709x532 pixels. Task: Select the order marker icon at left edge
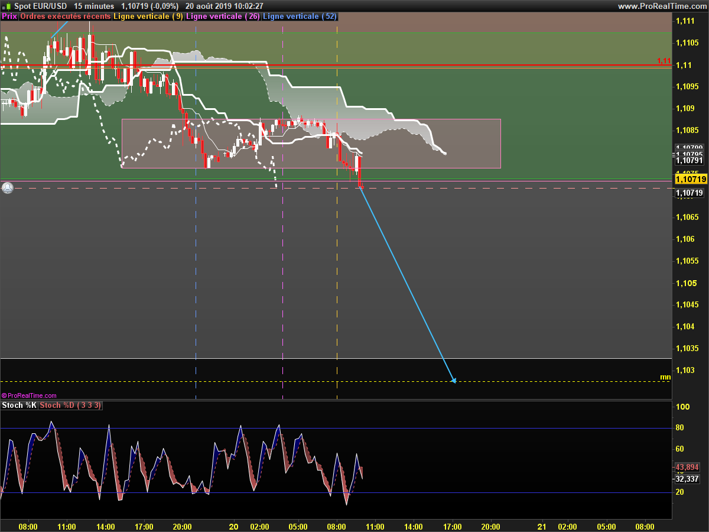7,188
